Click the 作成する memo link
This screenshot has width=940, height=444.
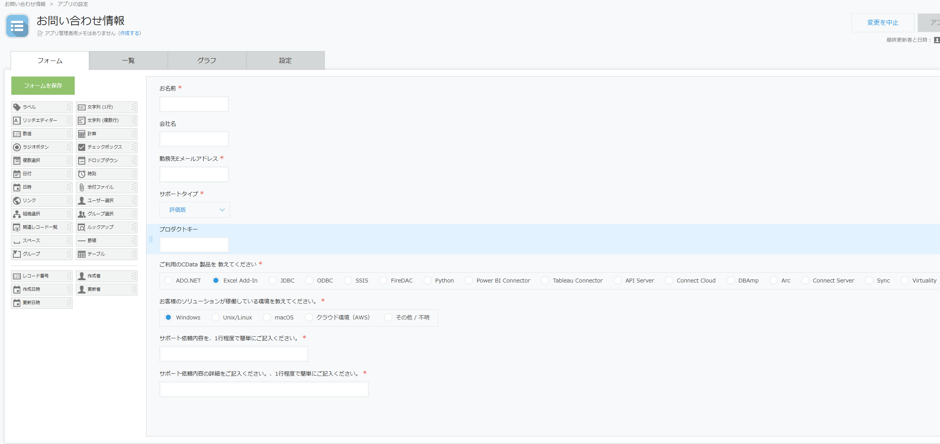pyautogui.click(x=130, y=33)
